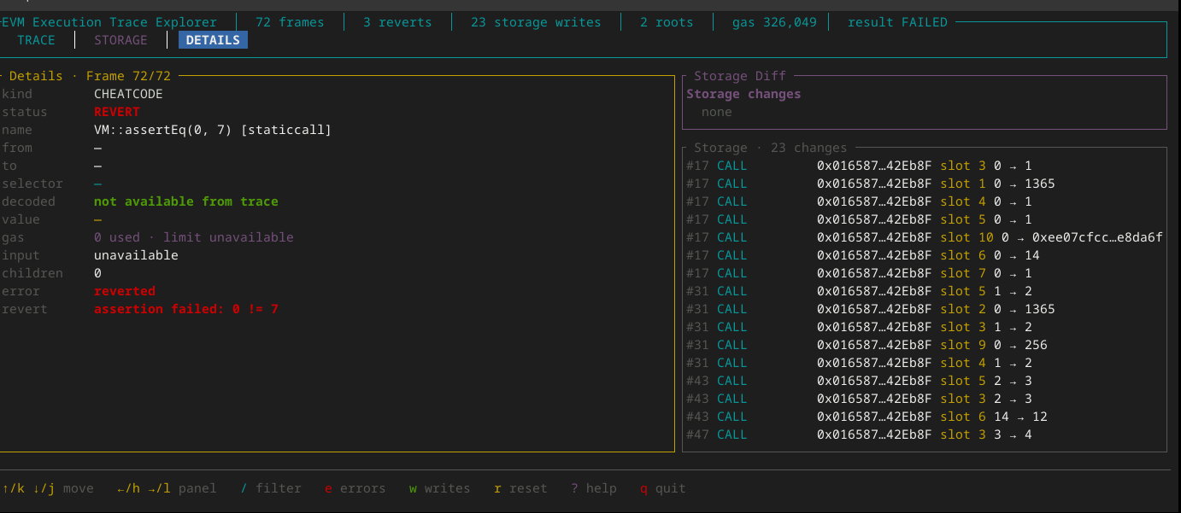Select storage row slot 9 0 → 256
The width and height of the screenshot is (1181, 513).
click(x=925, y=345)
